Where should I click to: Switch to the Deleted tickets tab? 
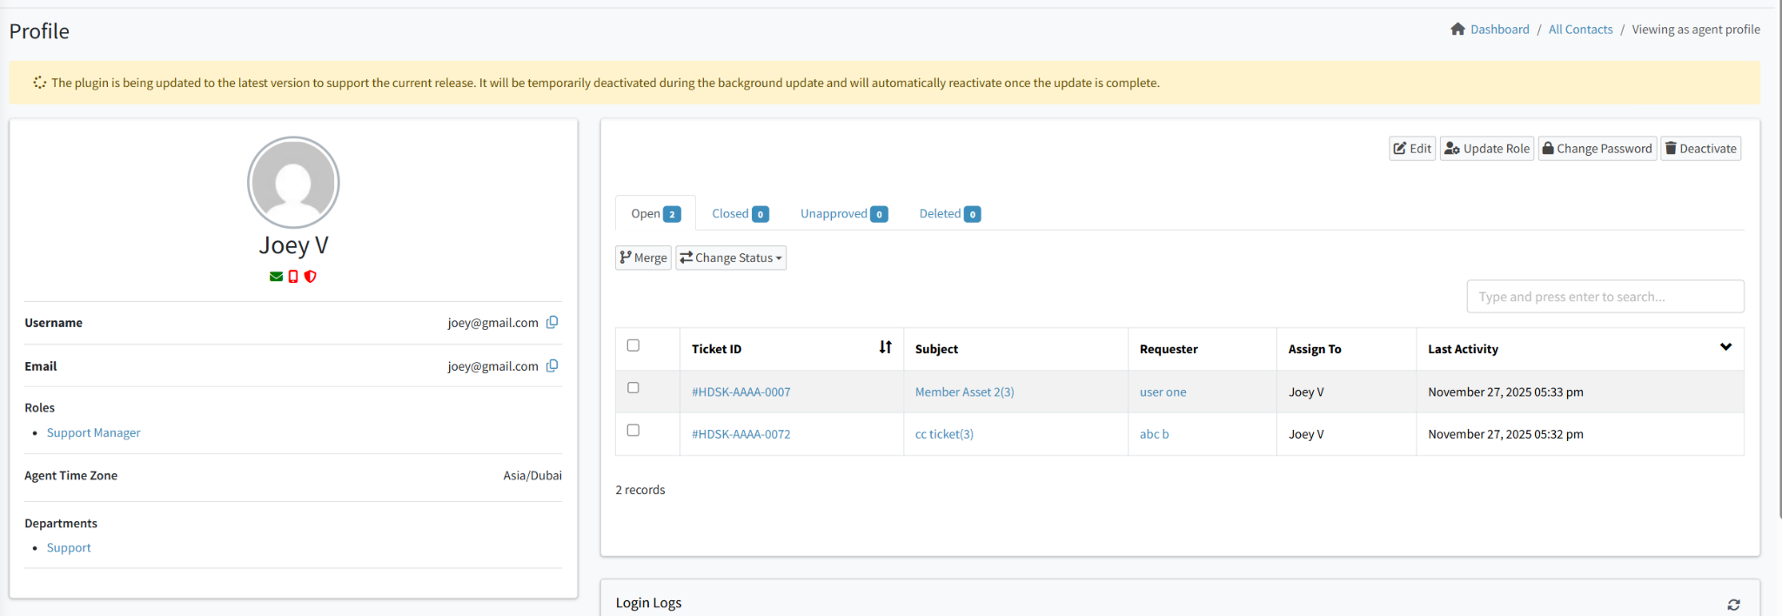click(x=949, y=213)
